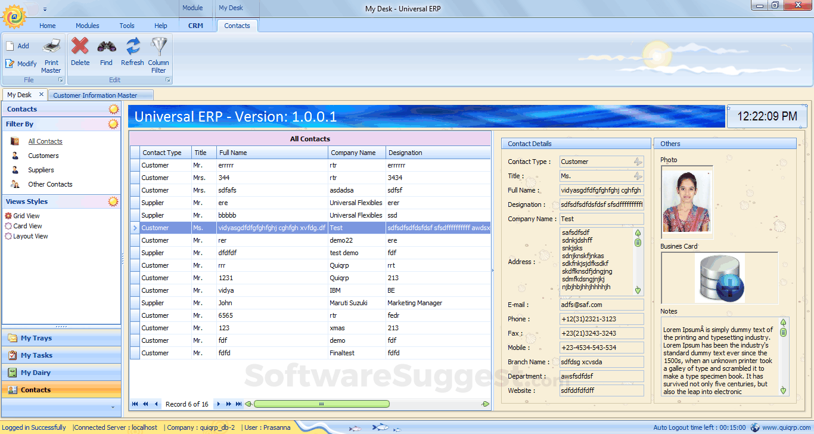Click the grid horizontal scrollbar thumb
The image size is (814, 434).
(x=321, y=404)
